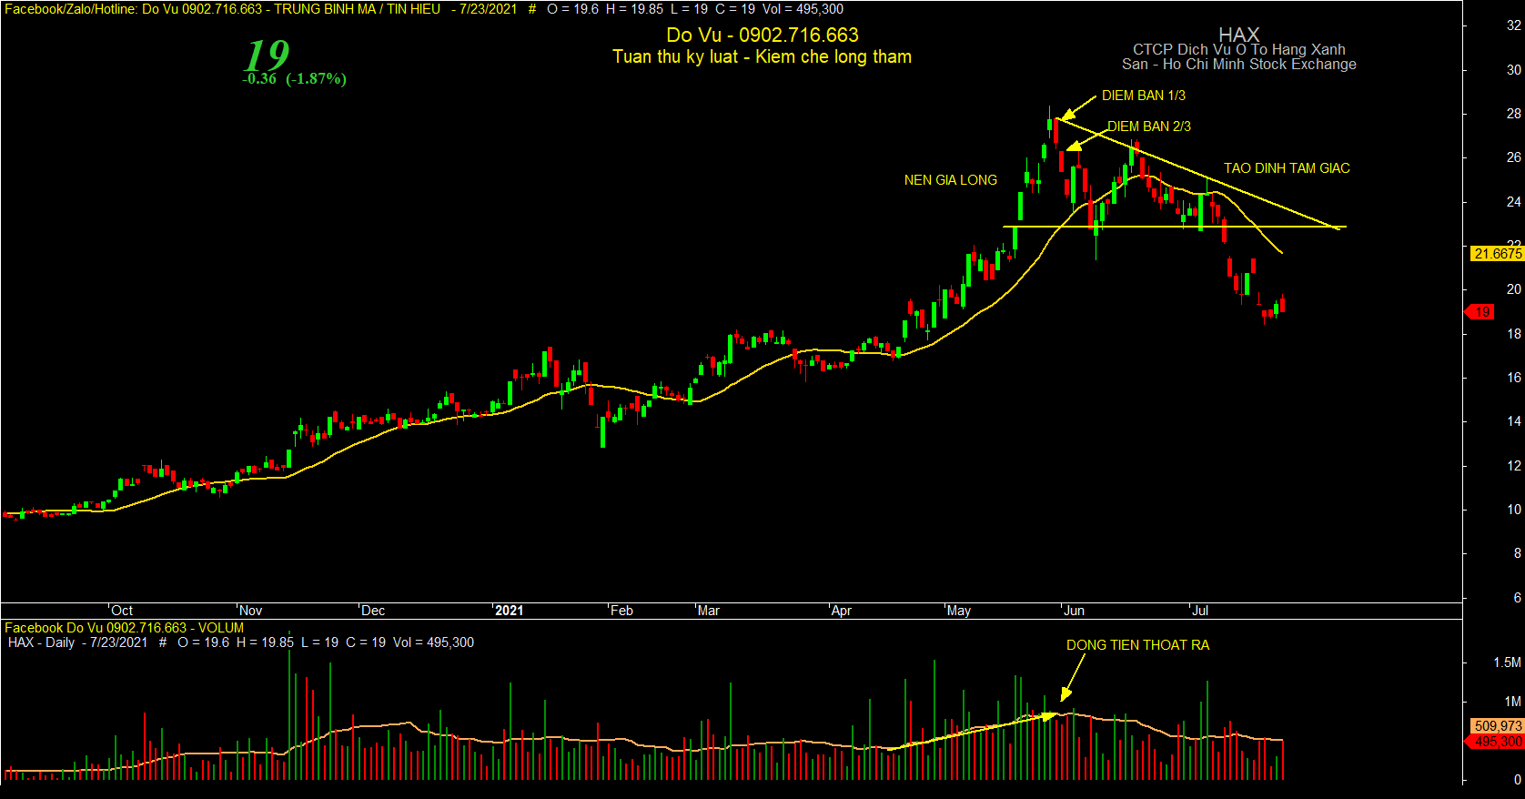The height and width of the screenshot is (799, 1525).
Task: Select the yellow 21.6675 moving average tag
Action: [x=1497, y=254]
